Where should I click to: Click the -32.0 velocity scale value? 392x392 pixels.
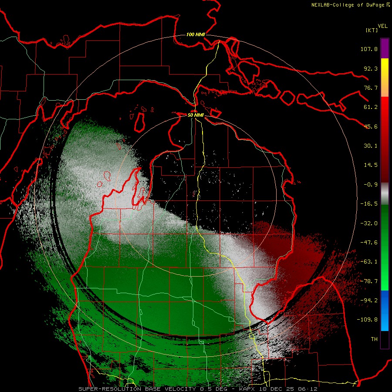pos(369,223)
